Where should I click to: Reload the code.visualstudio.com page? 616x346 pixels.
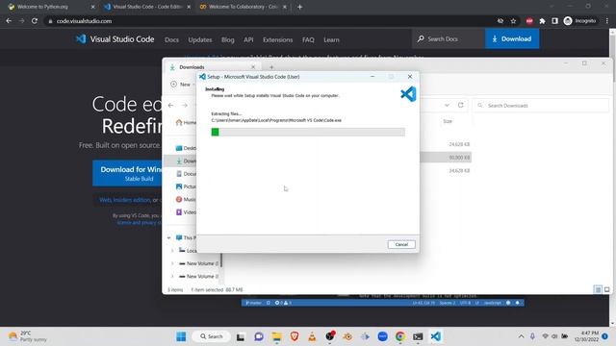[35, 21]
